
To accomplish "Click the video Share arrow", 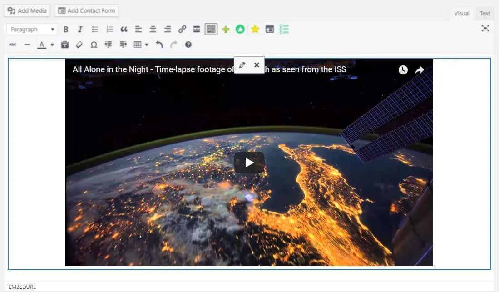I will [420, 70].
